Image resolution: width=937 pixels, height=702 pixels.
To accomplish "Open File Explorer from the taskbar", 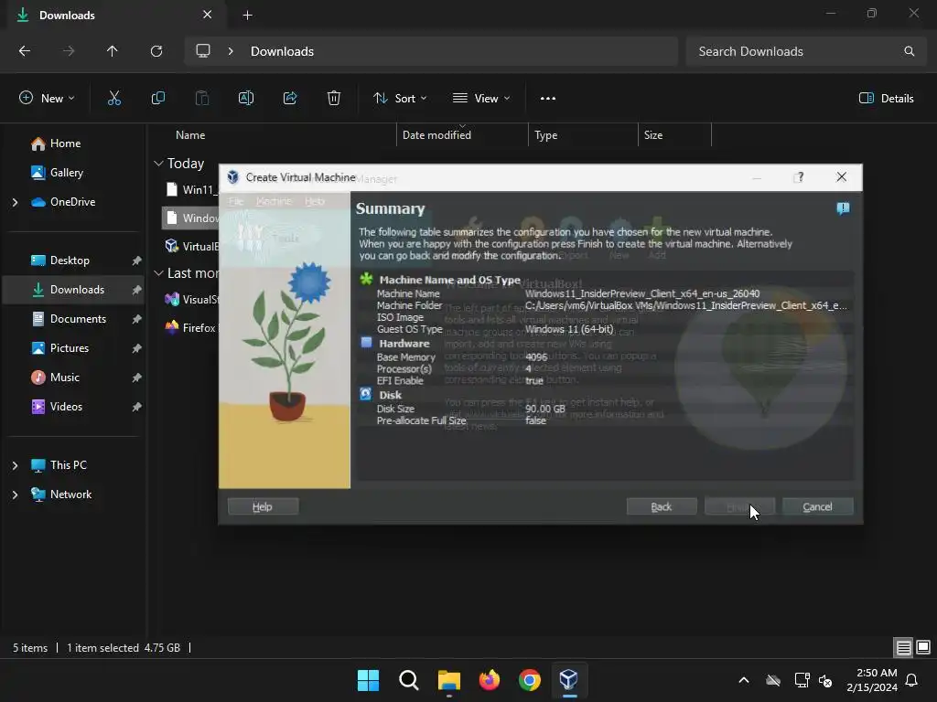I will (x=448, y=680).
